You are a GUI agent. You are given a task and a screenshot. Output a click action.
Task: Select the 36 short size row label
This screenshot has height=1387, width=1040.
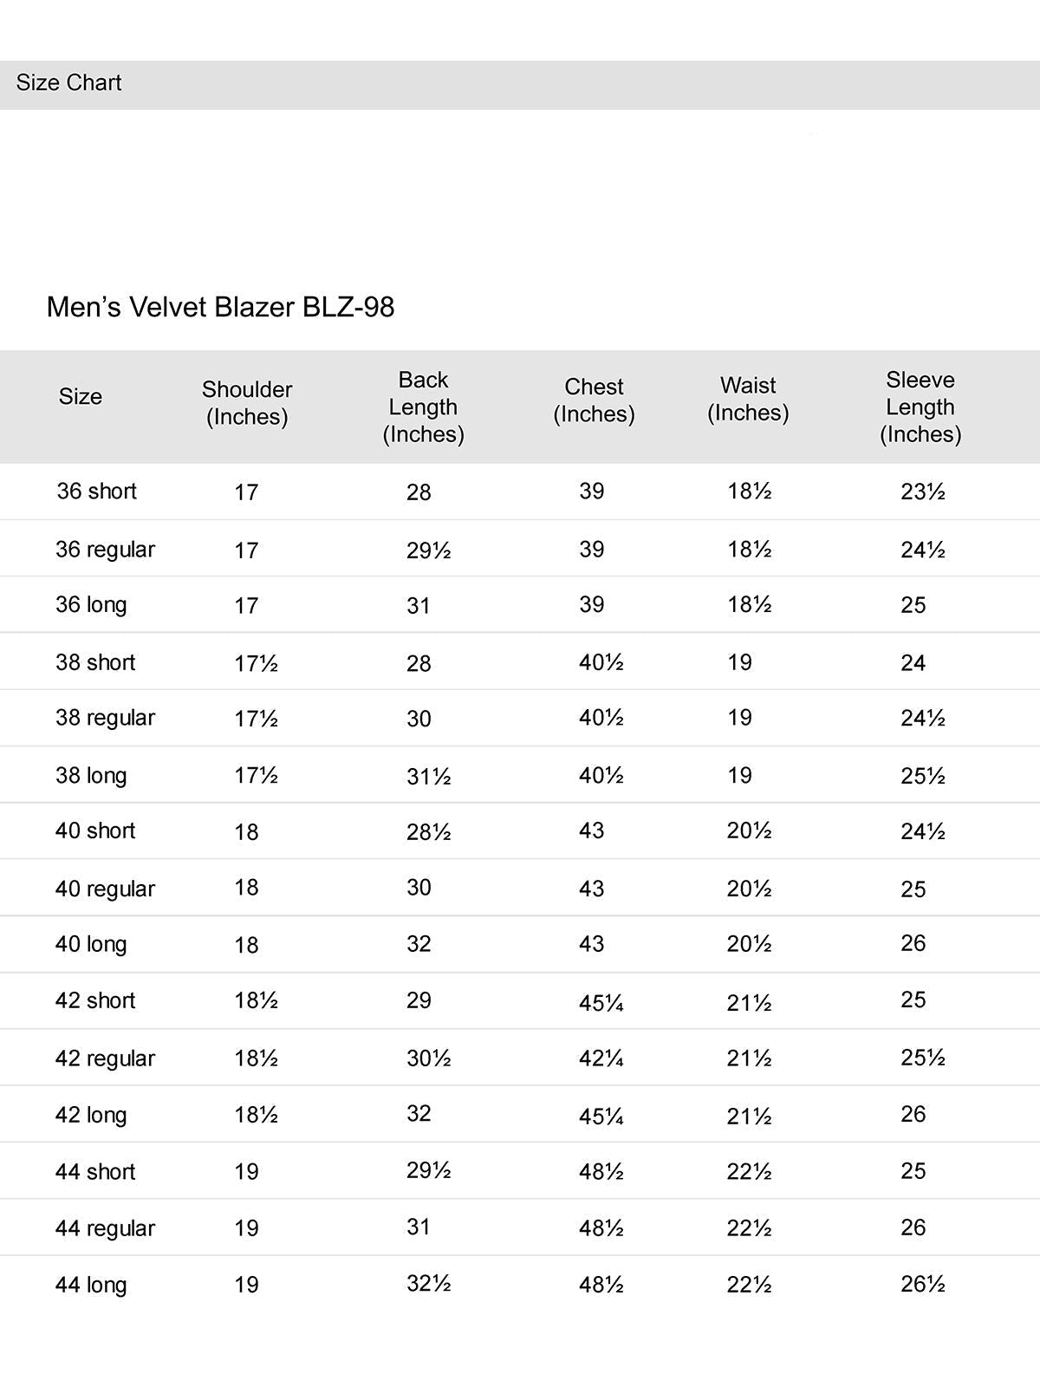[x=96, y=492]
